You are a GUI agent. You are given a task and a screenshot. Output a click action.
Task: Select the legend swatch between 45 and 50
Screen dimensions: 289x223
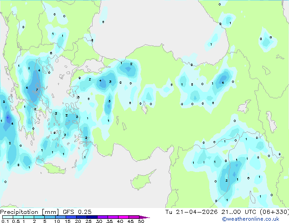point(134,217)
